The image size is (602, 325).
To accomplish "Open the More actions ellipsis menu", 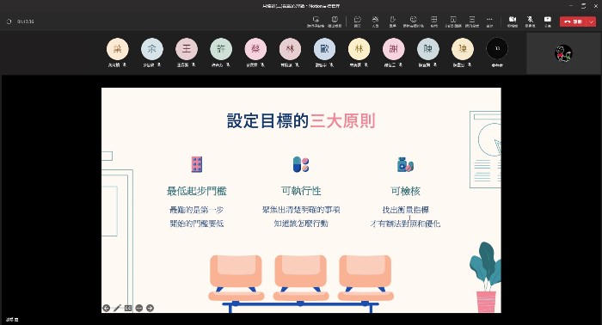I will (x=489, y=21).
